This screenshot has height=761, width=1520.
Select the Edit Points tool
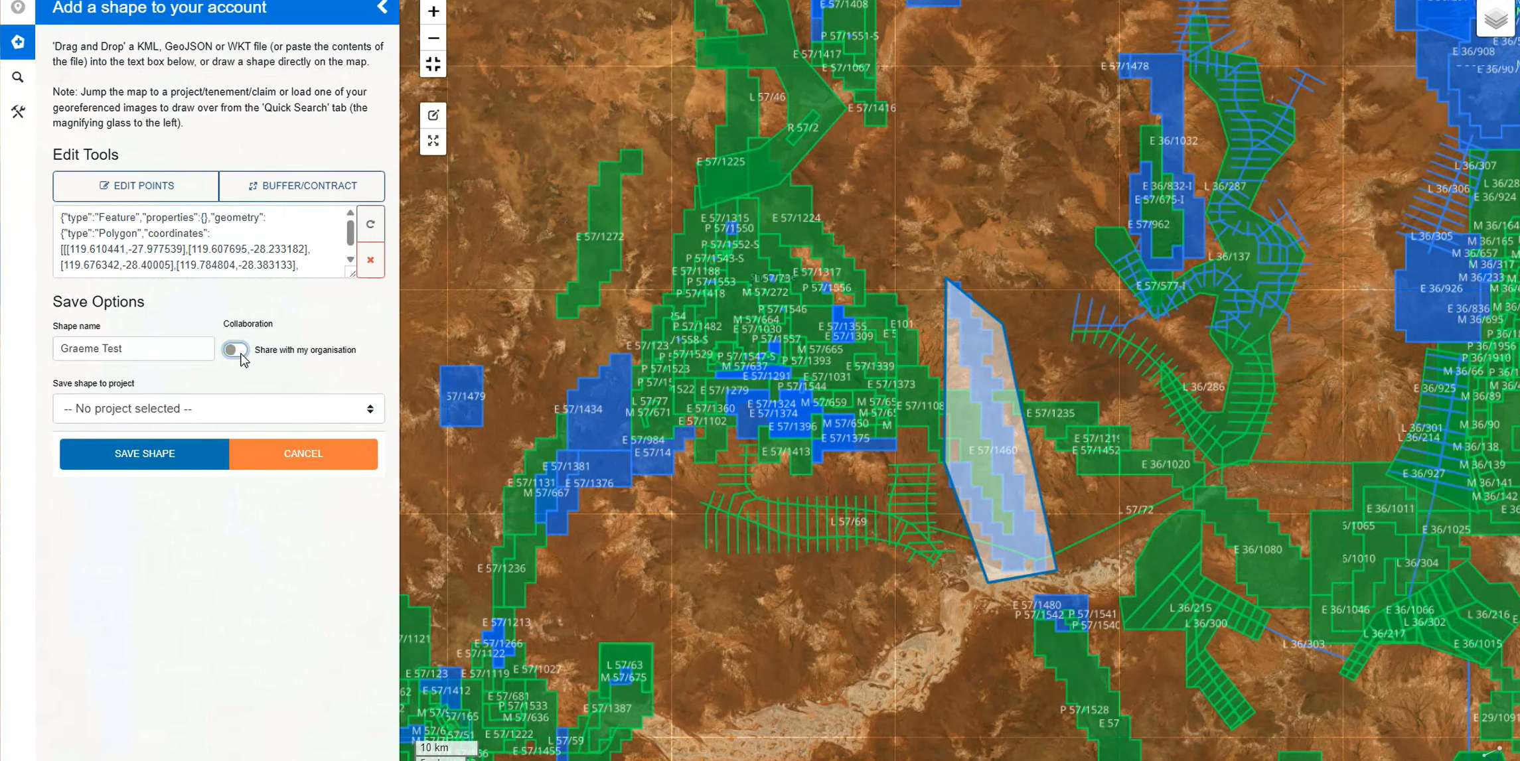[x=136, y=186]
